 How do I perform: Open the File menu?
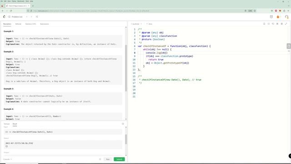click(x=2, y=1)
